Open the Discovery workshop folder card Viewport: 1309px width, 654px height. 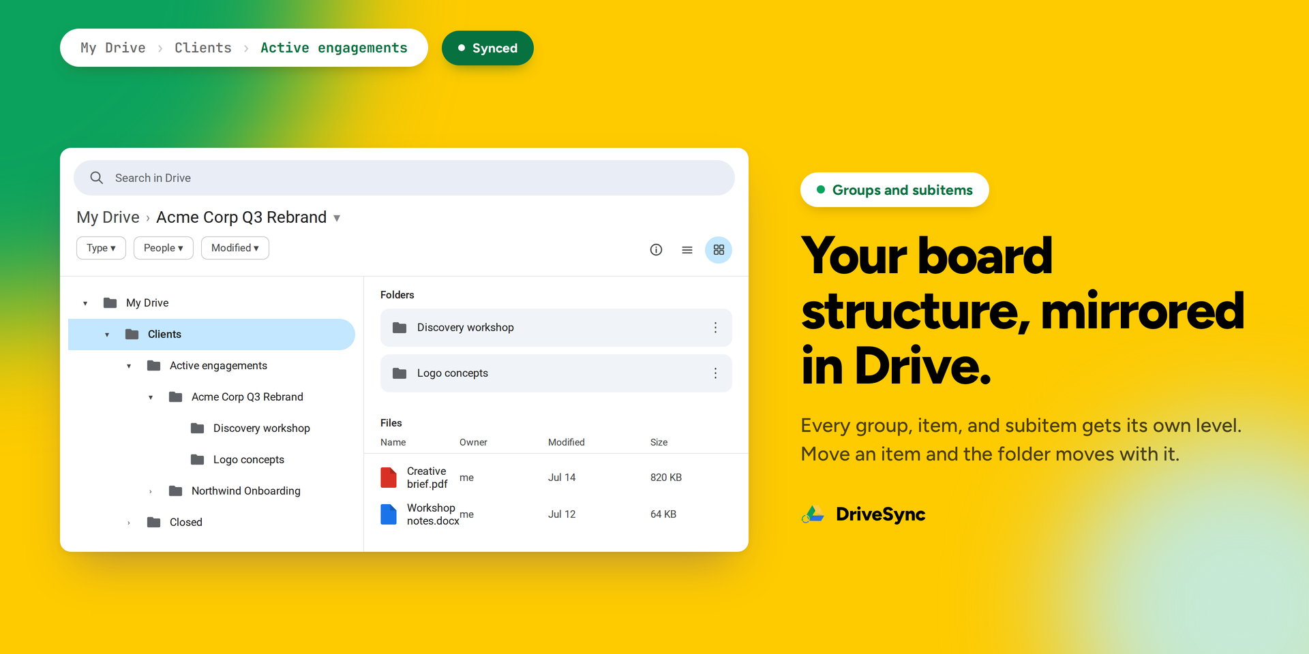pos(556,328)
